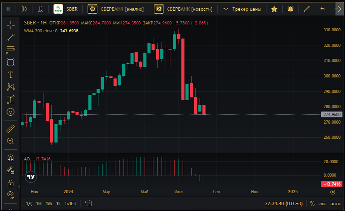Toggle stay in drawing mode pencil-lock
Image resolution: width=345 pixels, height=211 pixels.
pyautogui.click(x=11, y=170)
